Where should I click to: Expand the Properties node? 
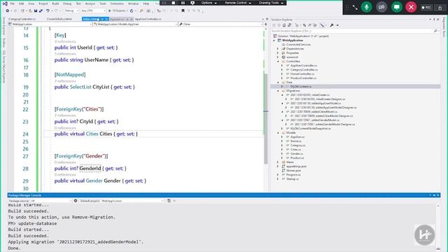pyautogui.click(x=278, y=53)
